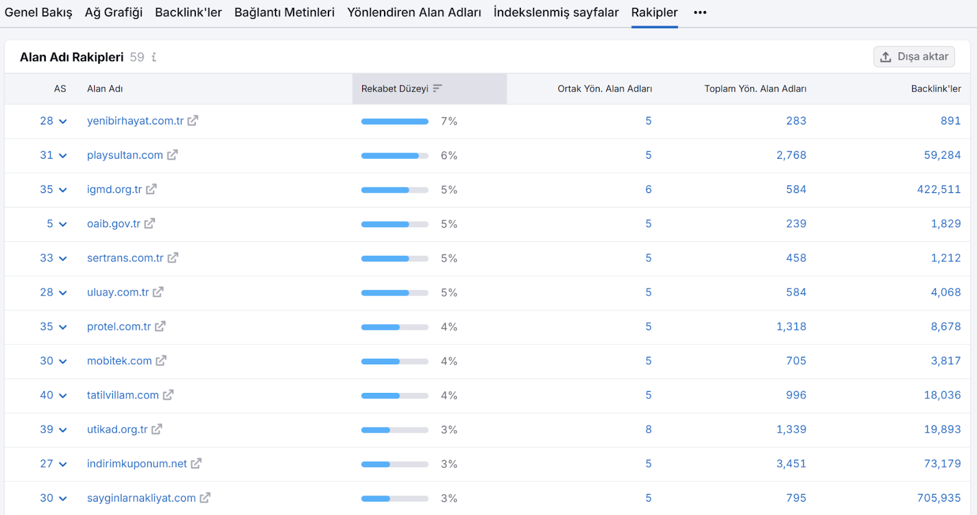This screenshot has width=977, height=515.
Task: Expand AS chevron for mobitek.com row
Action: pos(62,361)
